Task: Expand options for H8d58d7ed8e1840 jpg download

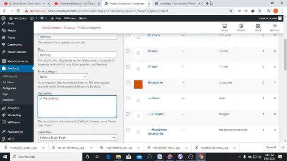Action: click(x=234, y=148)
